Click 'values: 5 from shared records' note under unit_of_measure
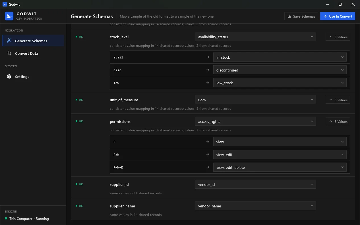The height and width of the screenshot is (225, 360). click(x=208, y=109)
